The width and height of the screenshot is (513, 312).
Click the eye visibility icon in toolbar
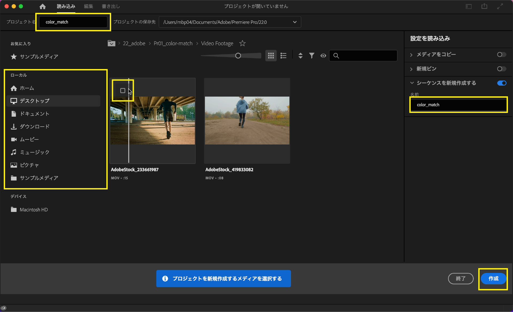point(323,56)
